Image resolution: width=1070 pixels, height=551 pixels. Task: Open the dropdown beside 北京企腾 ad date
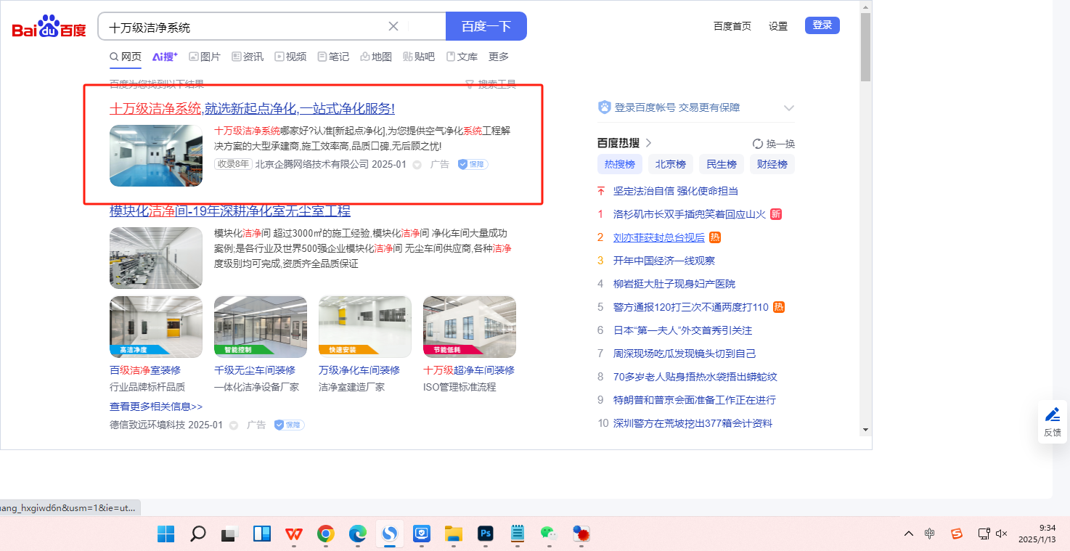417,165
